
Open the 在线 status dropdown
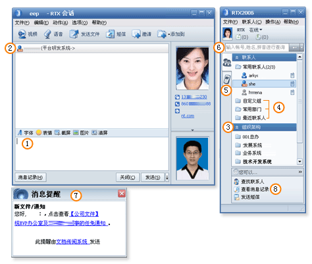(255, 30)
